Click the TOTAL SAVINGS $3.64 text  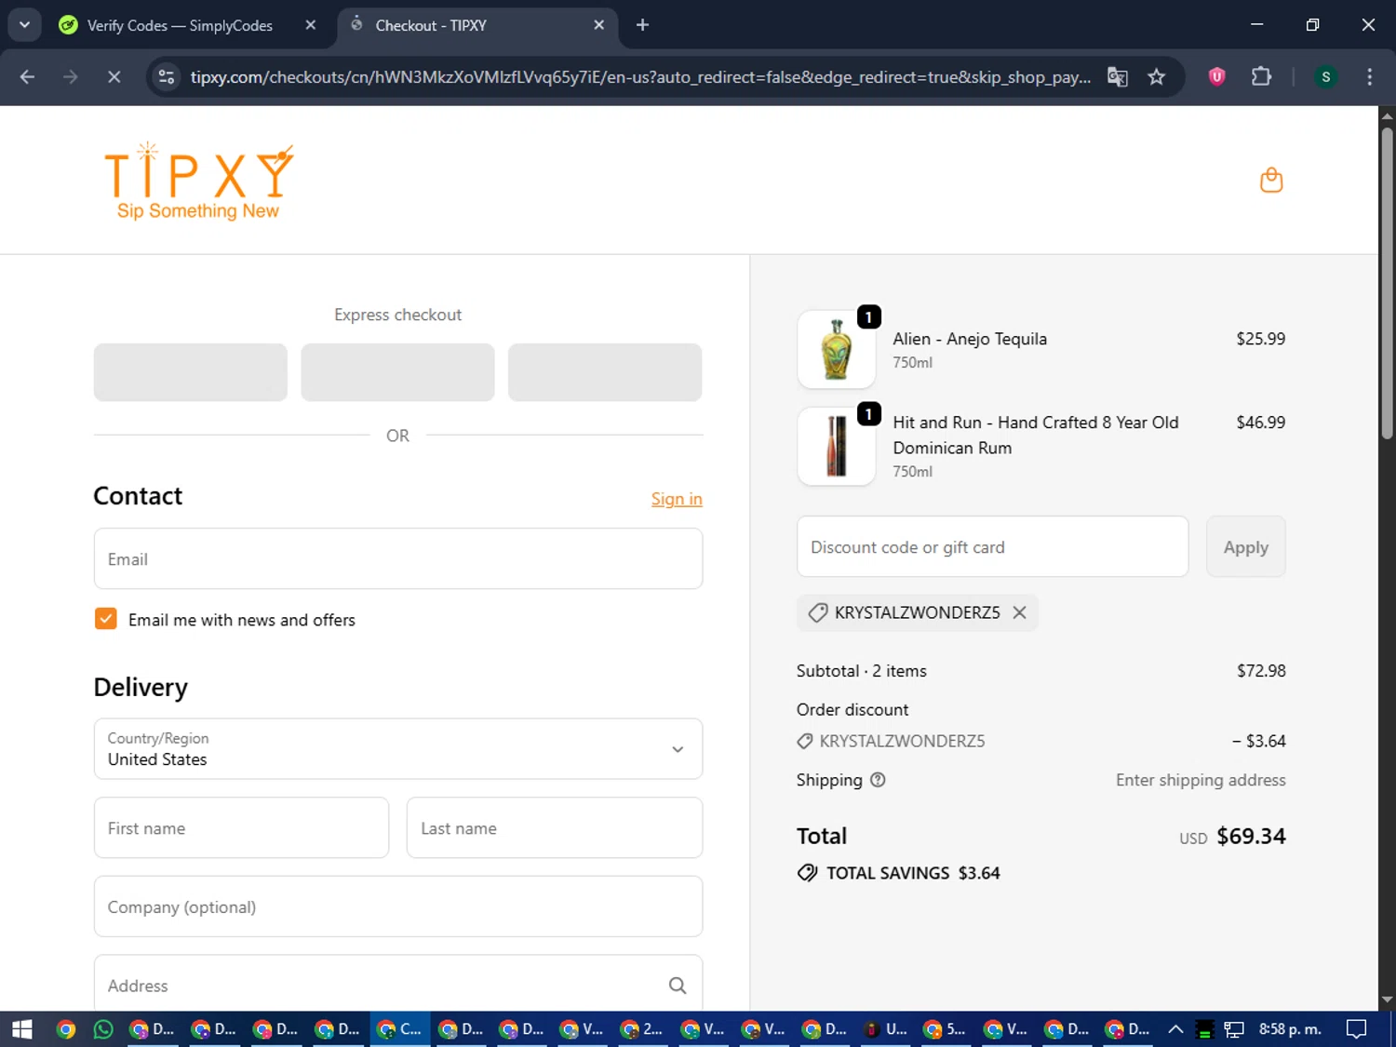click(913, 873)
